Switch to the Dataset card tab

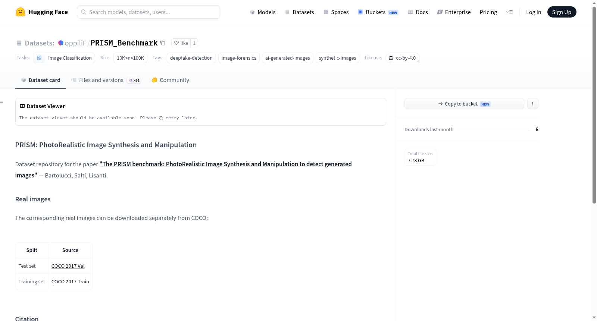pyautogui.click(x=40, y=80)
